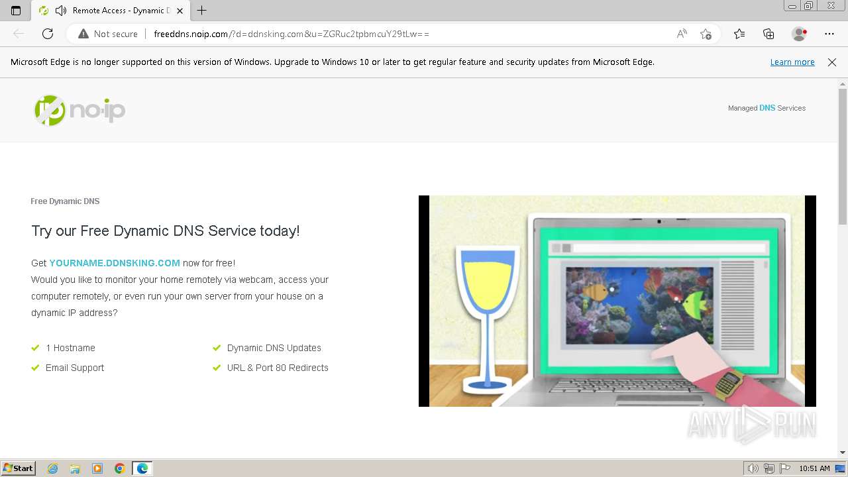Image resolution: width=848 pixels, height=477 pixels.
Task: Open the Favorites list icon
Action: tap(739, 34)
